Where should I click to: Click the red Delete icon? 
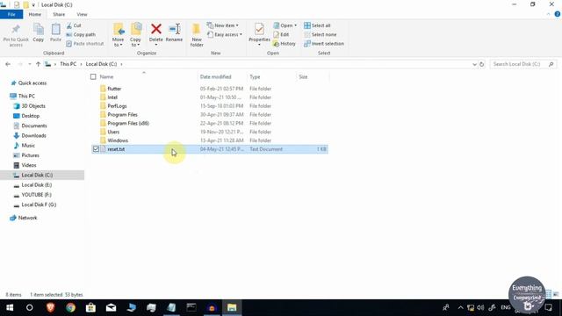156,29
